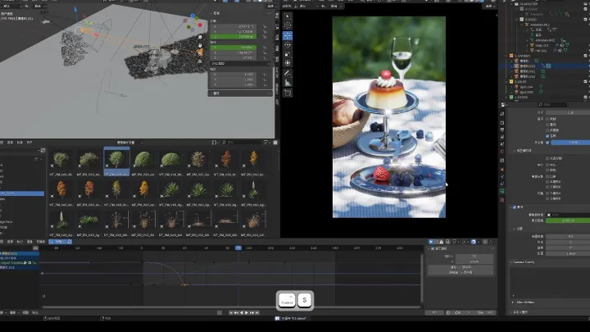Collapse the LIGHT collection in outliner
590x332 pixels.
pos(506,81)
